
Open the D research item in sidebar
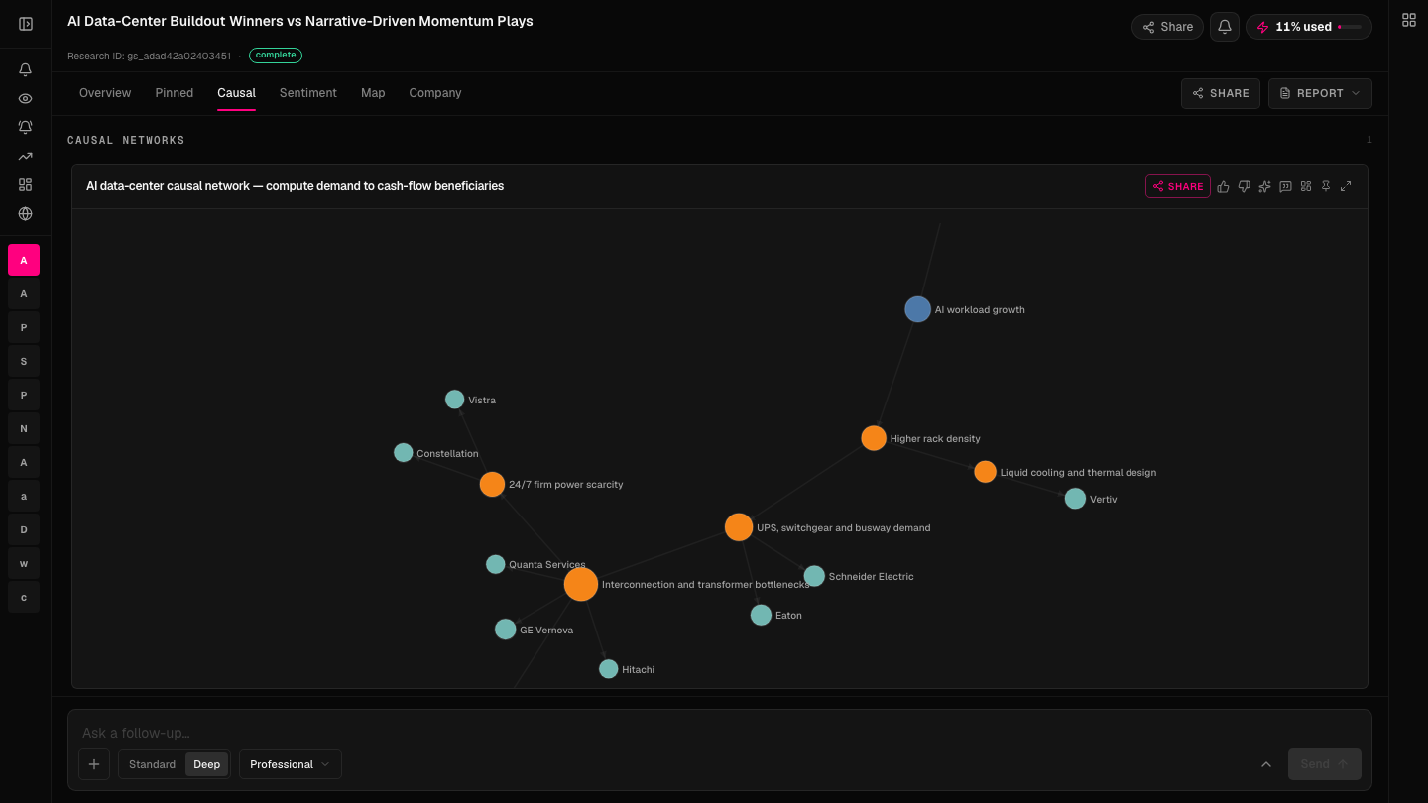(24, 529)
